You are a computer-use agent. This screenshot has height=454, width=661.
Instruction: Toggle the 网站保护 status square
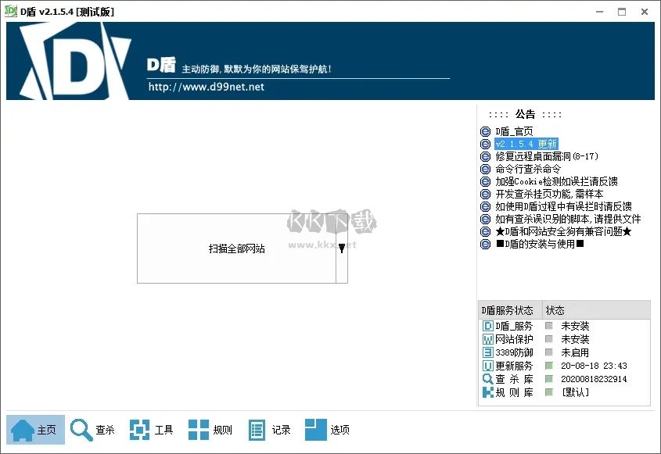point(550,338)
